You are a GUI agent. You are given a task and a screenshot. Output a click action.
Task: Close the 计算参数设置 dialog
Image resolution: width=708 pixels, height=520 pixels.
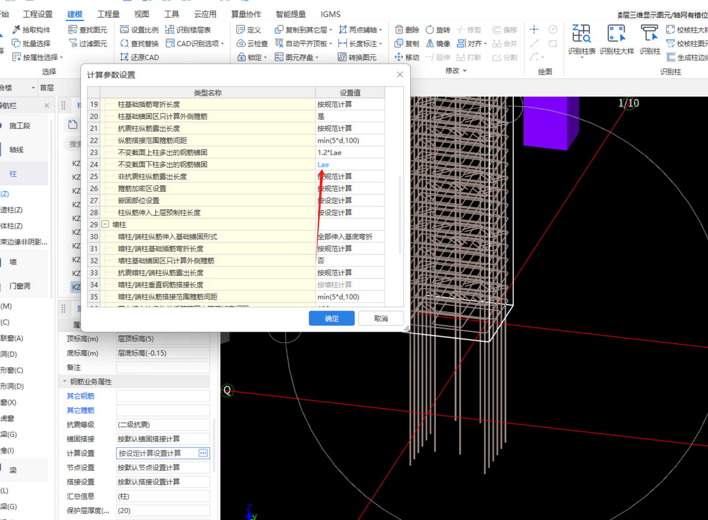tap(400, 74)
